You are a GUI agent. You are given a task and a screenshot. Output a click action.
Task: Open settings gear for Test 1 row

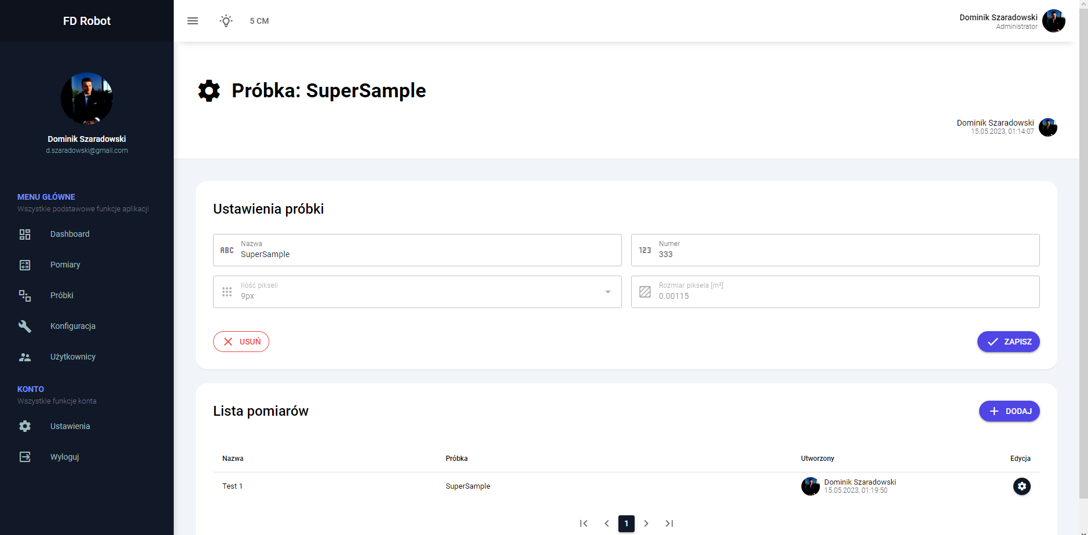point(1021,486)
